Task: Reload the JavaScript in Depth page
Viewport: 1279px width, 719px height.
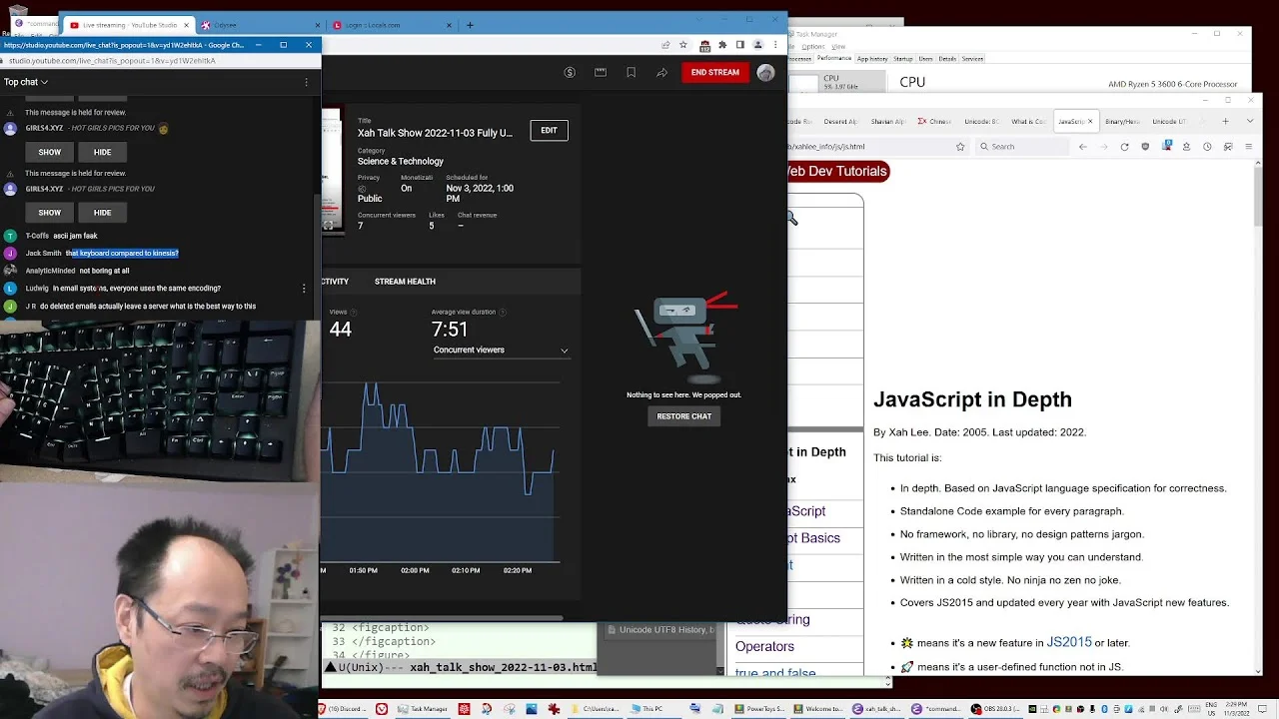Action: pos(1124,147)
